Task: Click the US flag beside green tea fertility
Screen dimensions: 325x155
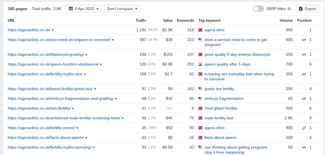Action: (x=200, y=89)
